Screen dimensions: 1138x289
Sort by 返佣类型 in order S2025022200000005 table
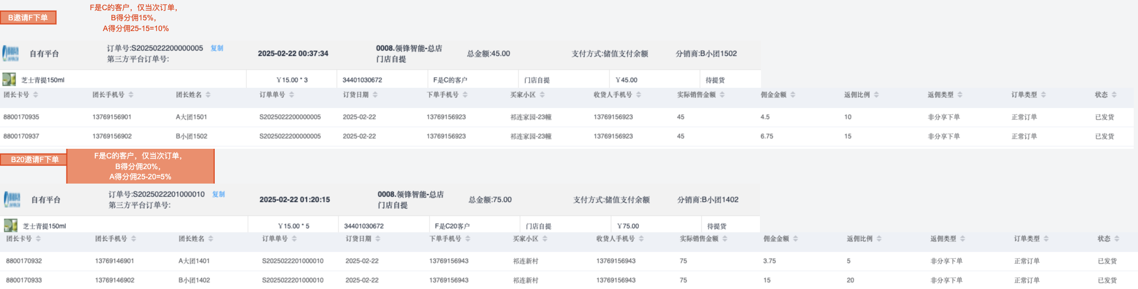960,95
